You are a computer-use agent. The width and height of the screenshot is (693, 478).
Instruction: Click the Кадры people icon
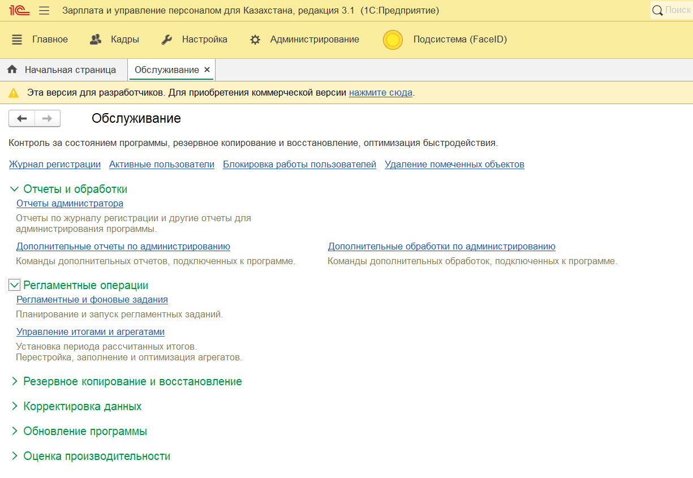(x=96, y=40)
